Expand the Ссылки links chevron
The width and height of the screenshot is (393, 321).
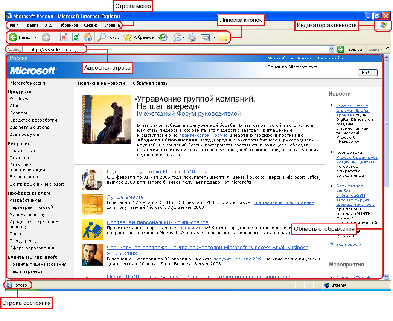(388, 48)
